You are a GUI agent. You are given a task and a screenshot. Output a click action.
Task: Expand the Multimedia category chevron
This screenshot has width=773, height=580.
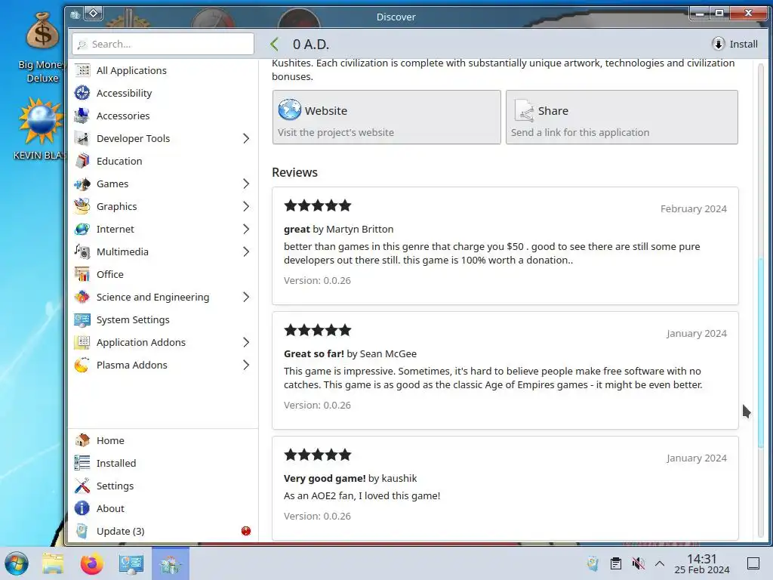click(246, 252)
